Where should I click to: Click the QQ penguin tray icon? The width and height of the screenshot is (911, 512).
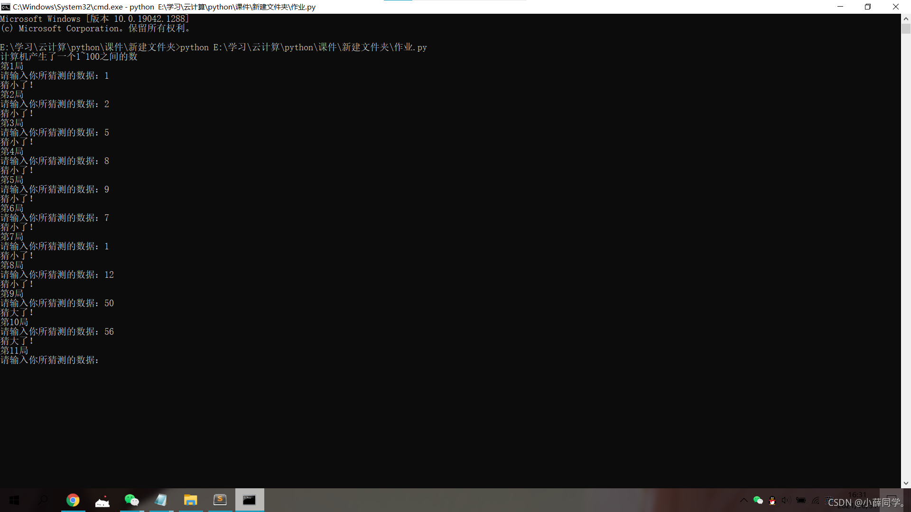pos(772,501)
